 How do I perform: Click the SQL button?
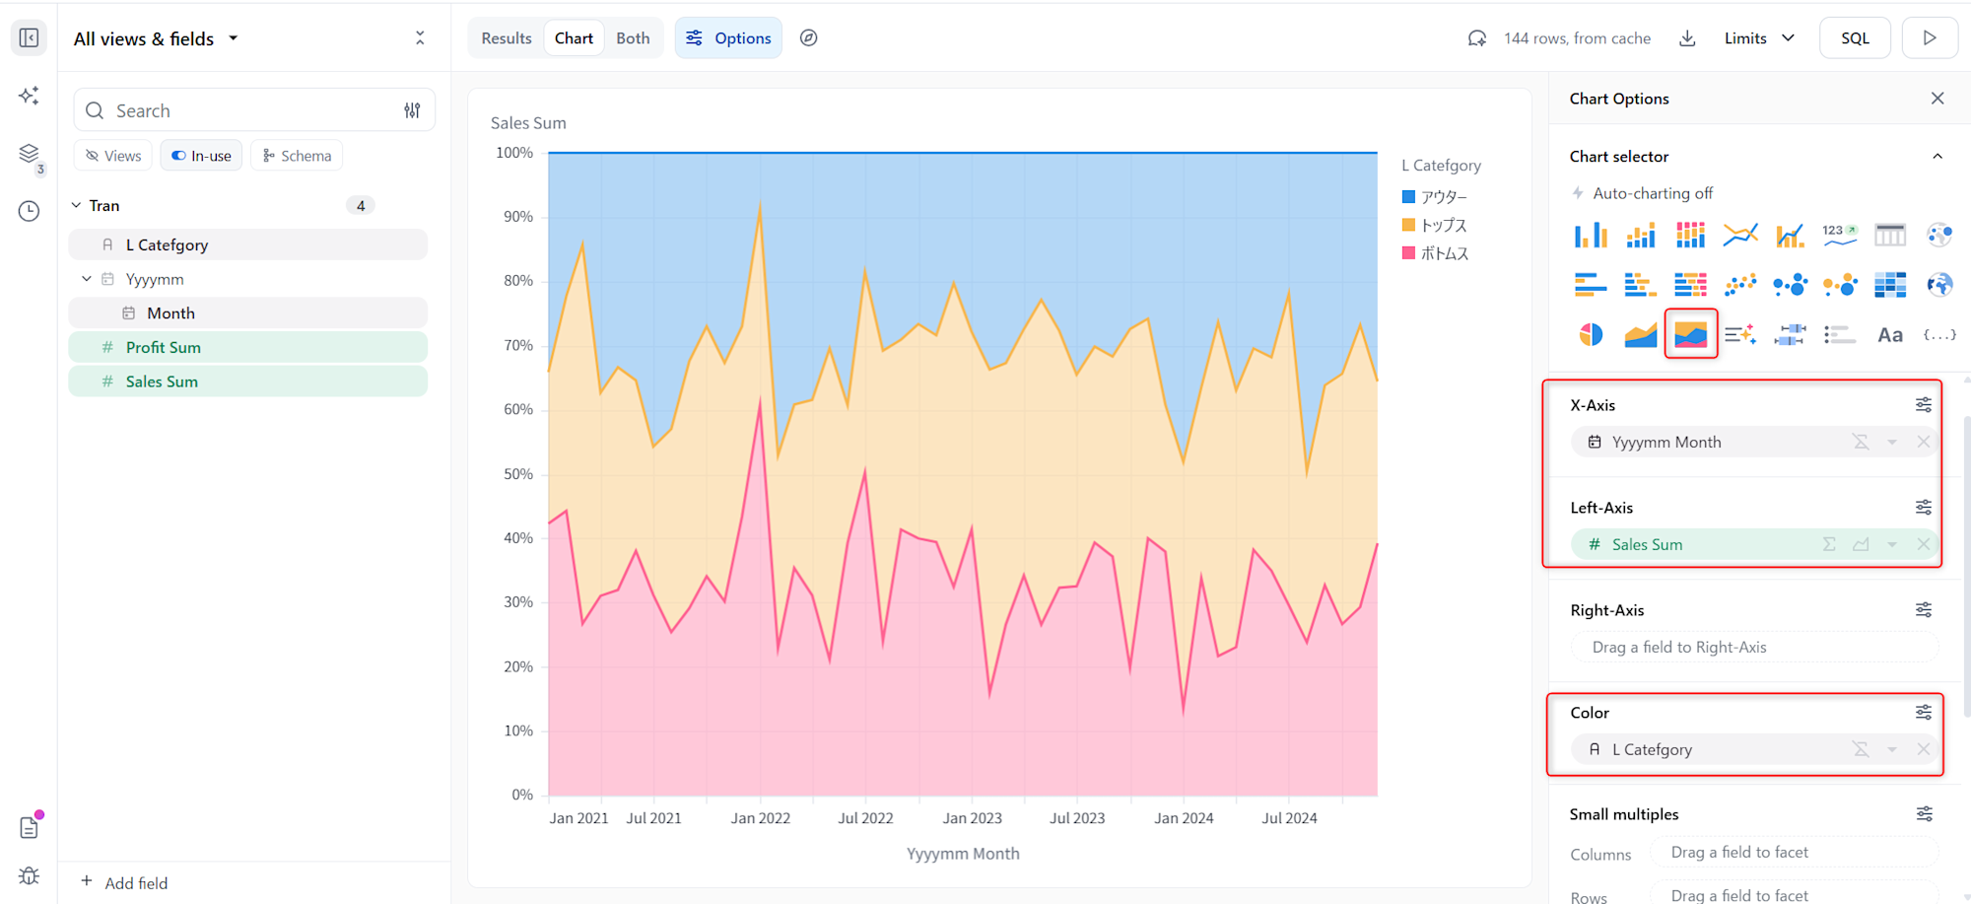pyautogui.click(x=1855, y=38)
